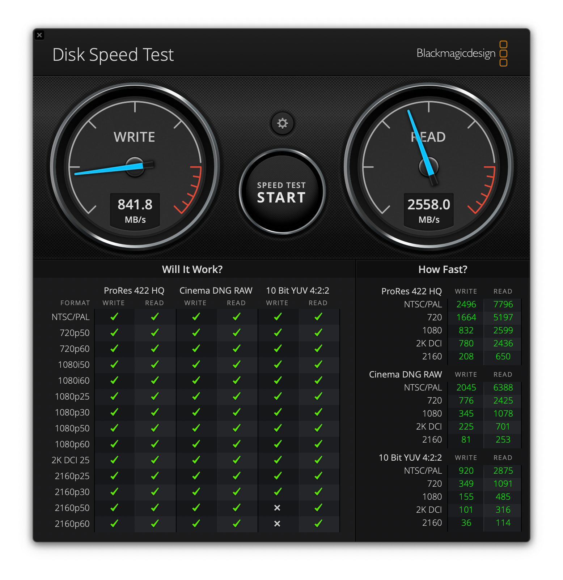Click the 2160p50 format row label

click(x=72, y=508)
